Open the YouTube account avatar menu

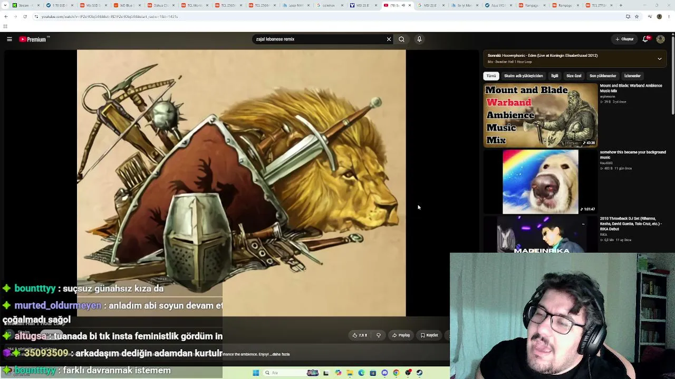coord(660,39)
